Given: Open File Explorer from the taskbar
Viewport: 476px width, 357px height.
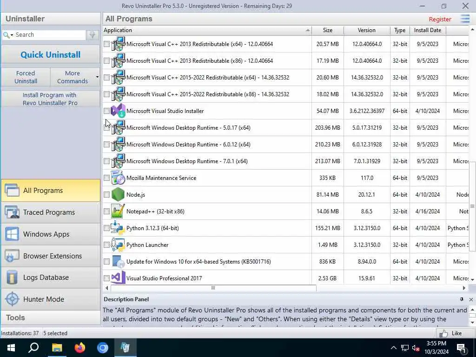Looking at the screenshot, I should pos(57,348).
